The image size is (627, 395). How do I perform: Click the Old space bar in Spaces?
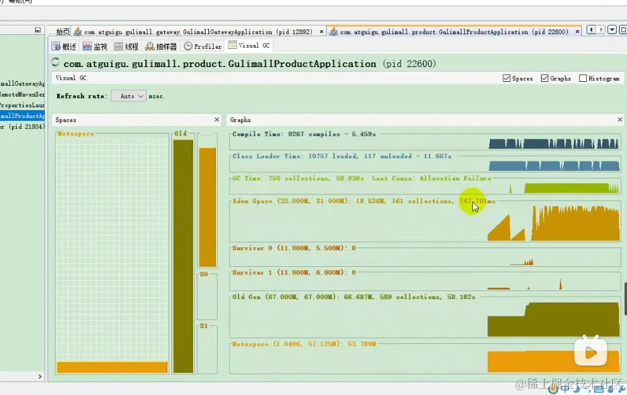click(183, 256)
